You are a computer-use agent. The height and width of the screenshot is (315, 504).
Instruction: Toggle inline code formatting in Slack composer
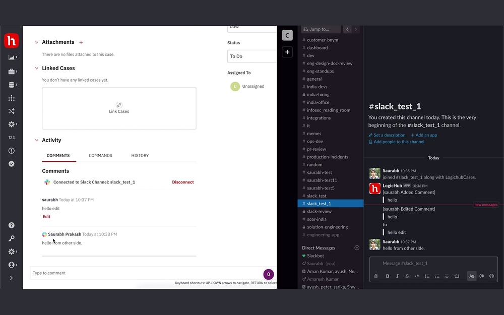(x=417, y=276)
